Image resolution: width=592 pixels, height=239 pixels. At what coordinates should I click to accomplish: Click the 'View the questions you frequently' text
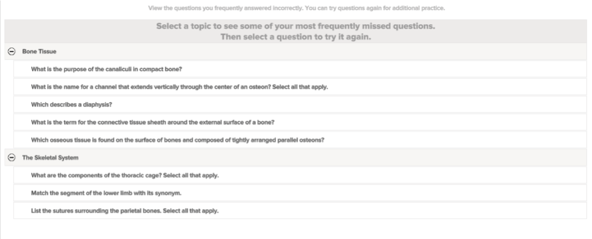click(x=296, y=8)
